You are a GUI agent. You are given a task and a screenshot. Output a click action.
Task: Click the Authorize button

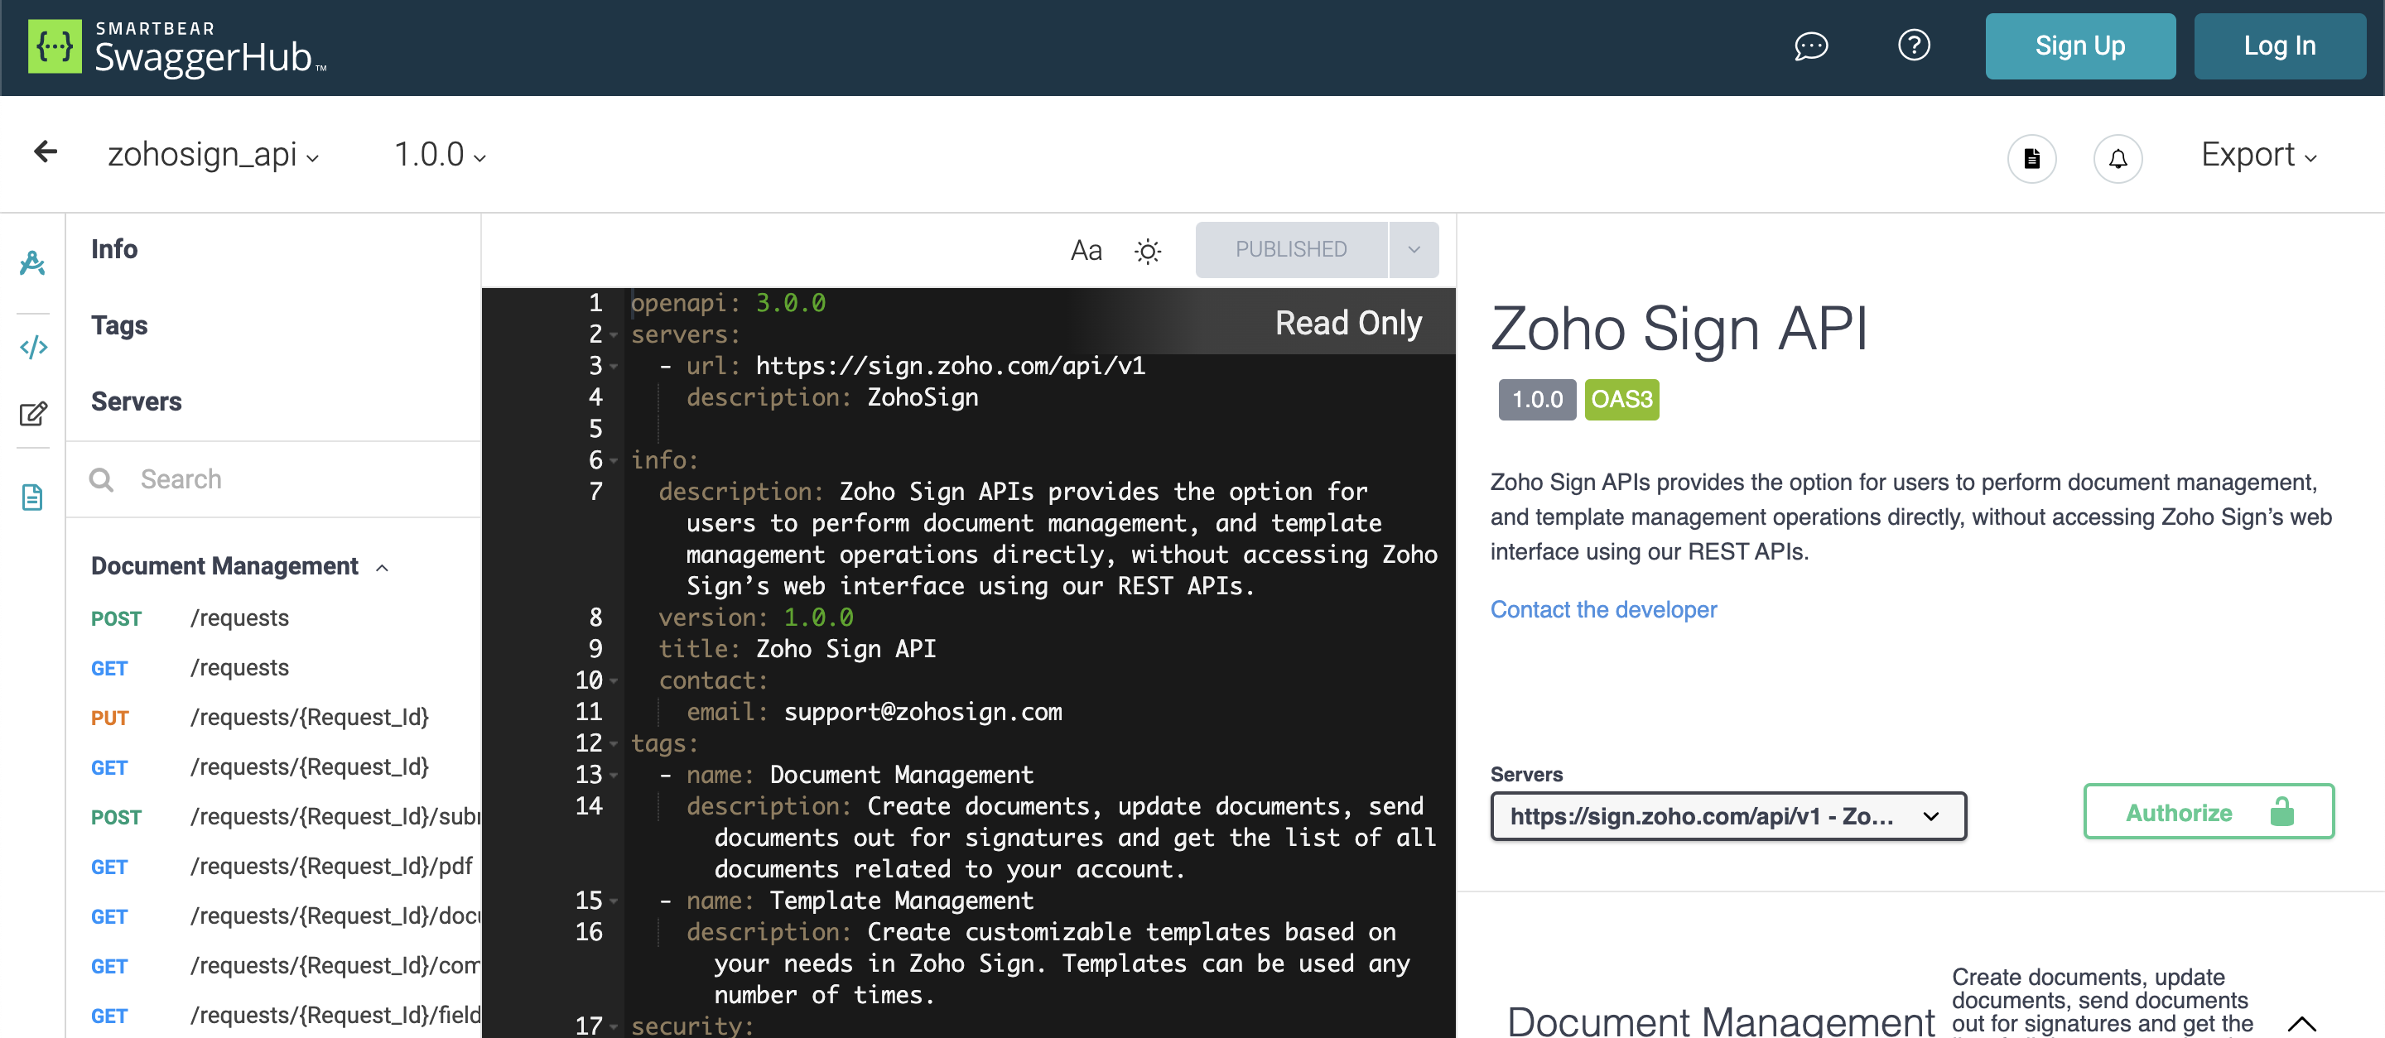pos(2208,812)
